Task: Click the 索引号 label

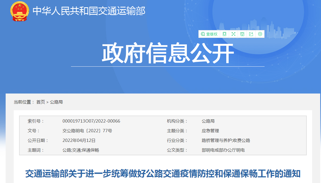Action: (x=36, y=121)
